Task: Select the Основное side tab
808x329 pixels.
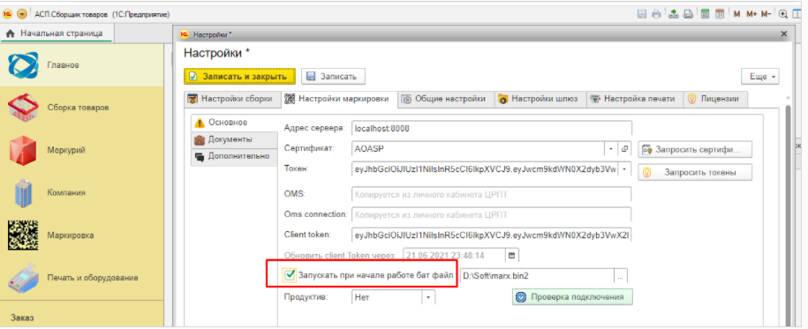Action: click(235, 123)
